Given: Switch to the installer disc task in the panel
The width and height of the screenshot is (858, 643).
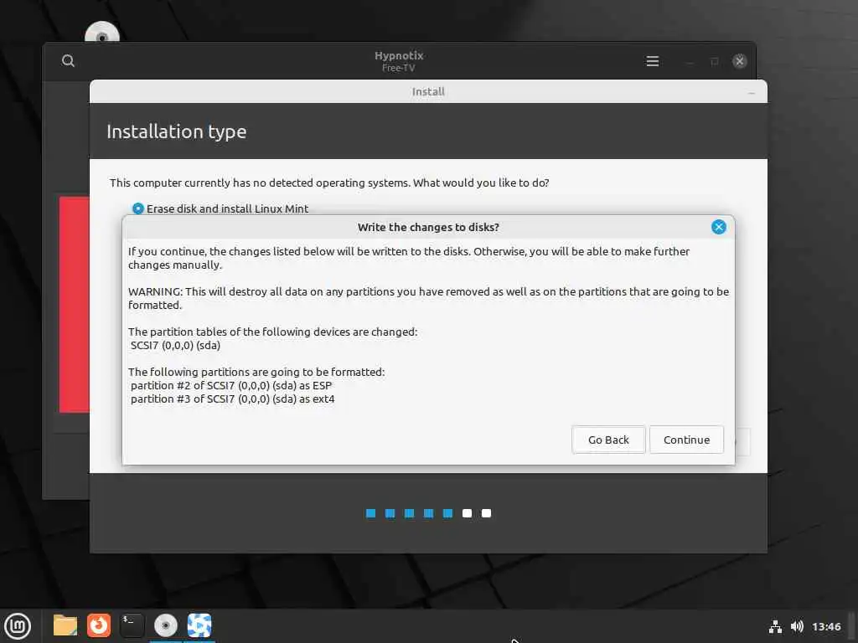Looking at the screenshot, I should point(165,625).
